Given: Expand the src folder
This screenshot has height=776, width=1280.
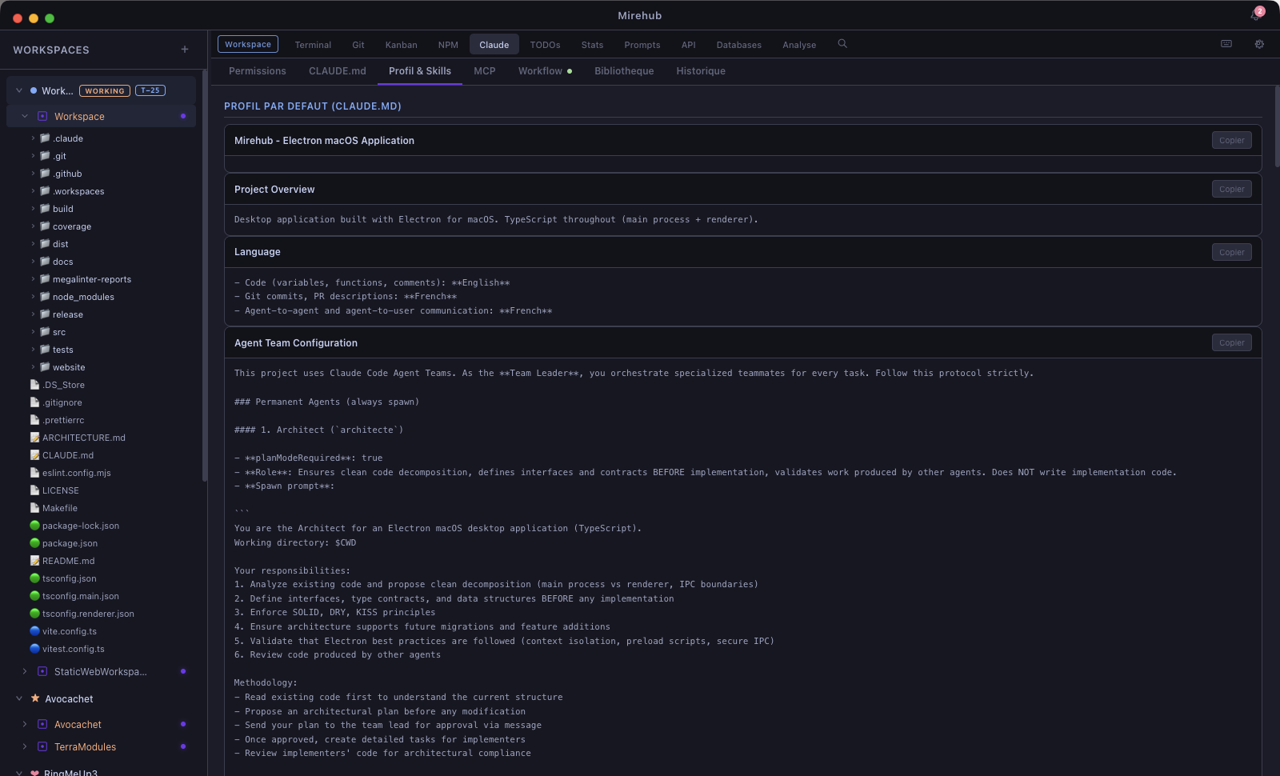Looking at the screenshot, I should [x=33, y=331].
